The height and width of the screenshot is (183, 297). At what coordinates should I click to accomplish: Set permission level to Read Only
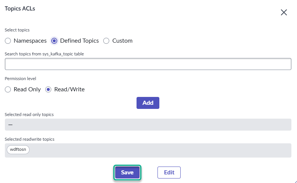[x=8, y=89]
